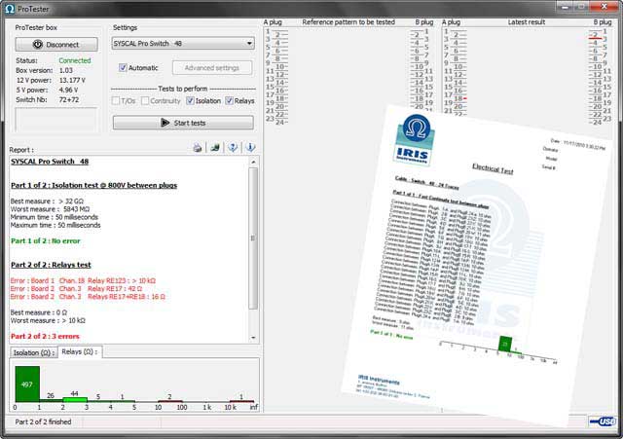This screenshot has height=439, width=623.
Task: Toggle the Continuity test checkbox
Action: 145,101
